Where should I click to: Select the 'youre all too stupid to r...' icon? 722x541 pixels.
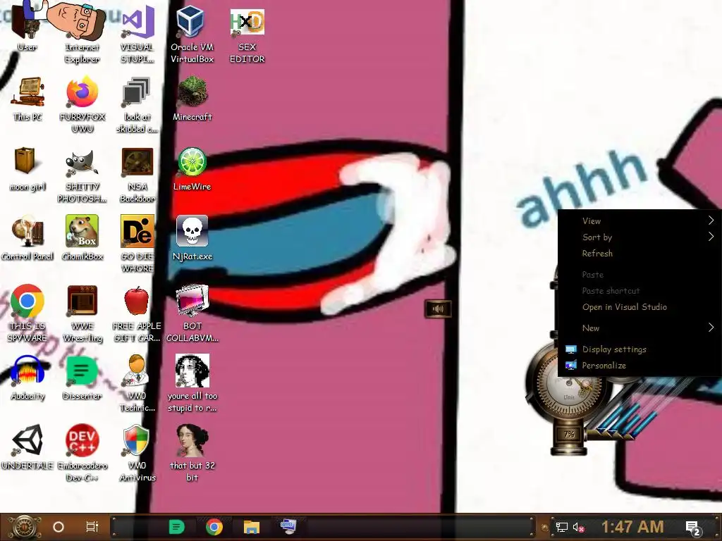click(192, 384)
